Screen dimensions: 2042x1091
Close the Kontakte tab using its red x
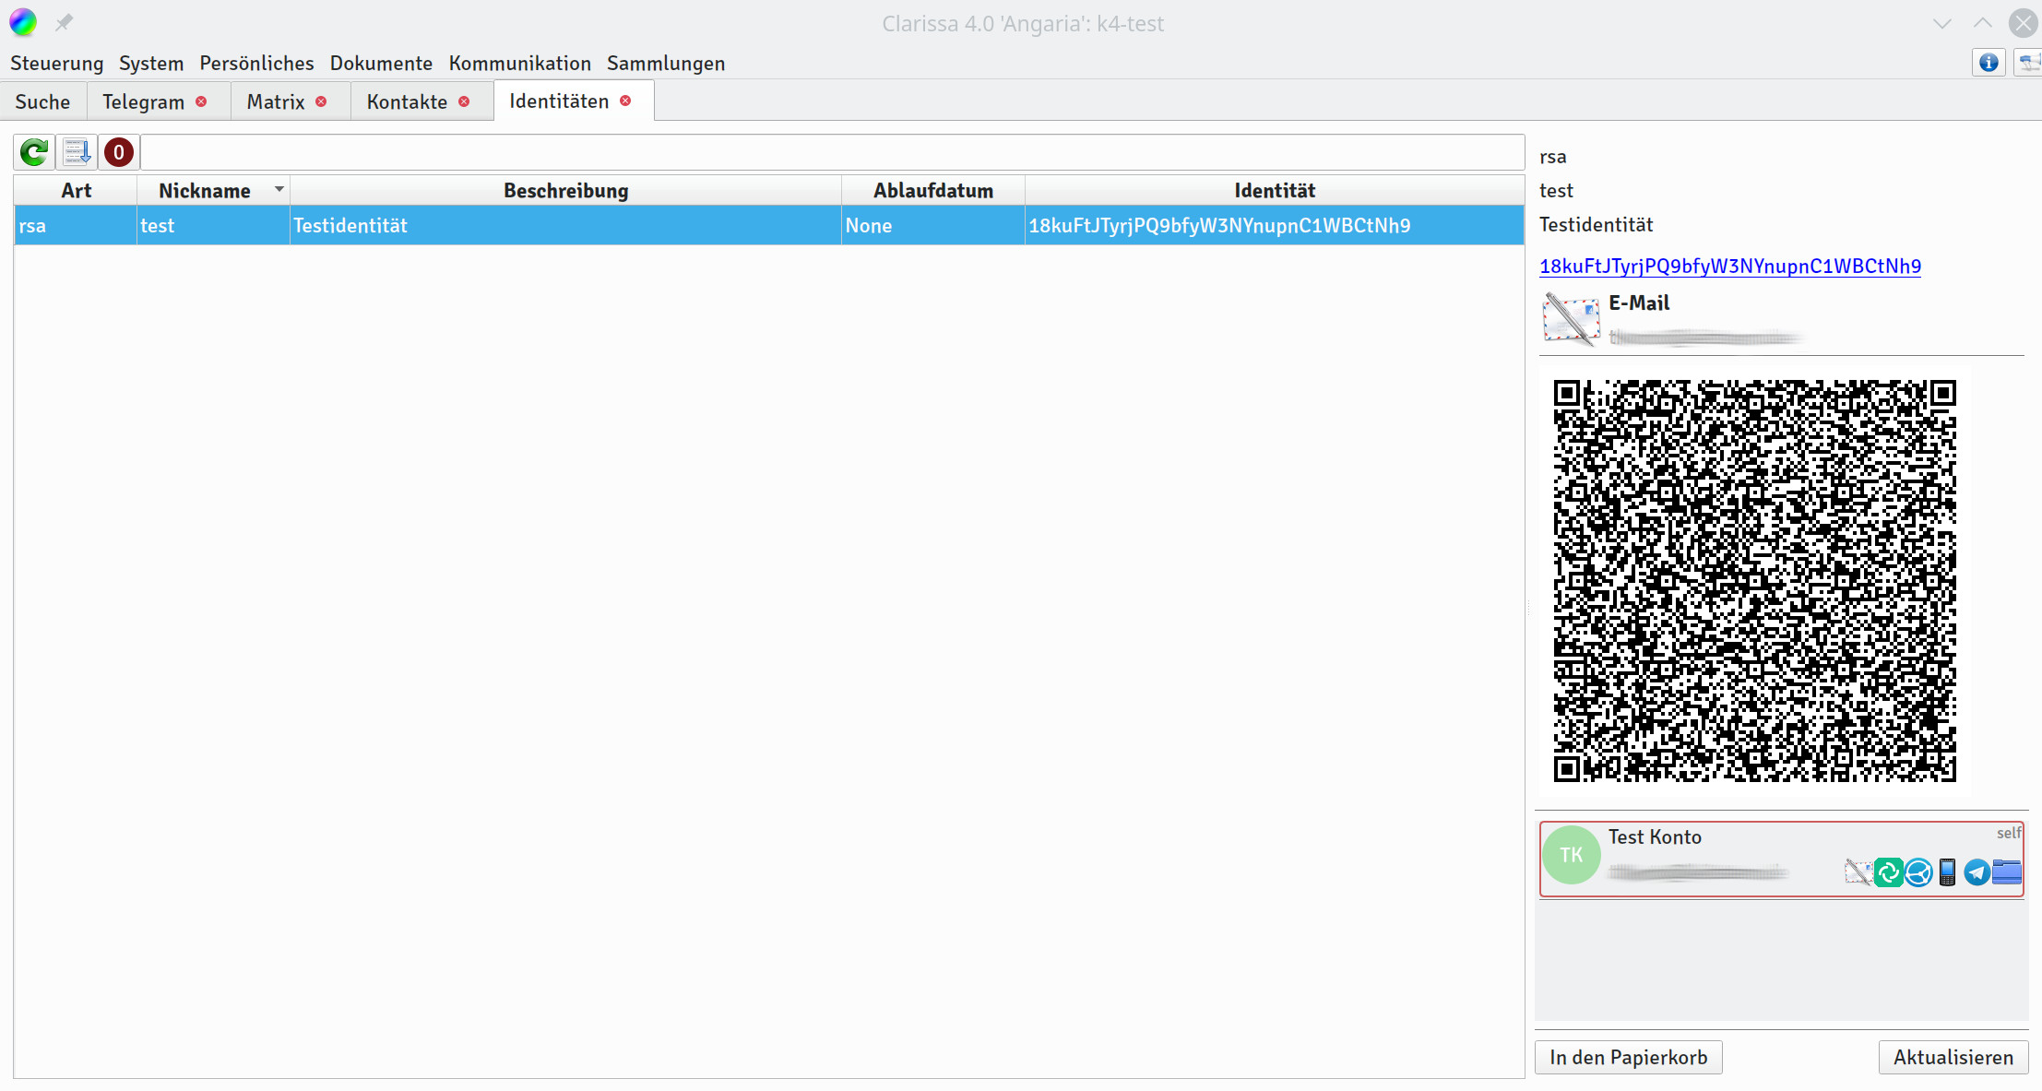[x=464, y=101]
